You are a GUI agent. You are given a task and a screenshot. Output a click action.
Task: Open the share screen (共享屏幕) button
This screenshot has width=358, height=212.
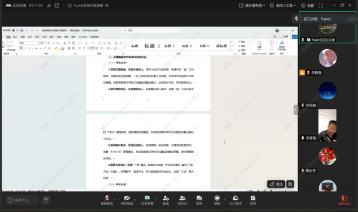(147, 200)
